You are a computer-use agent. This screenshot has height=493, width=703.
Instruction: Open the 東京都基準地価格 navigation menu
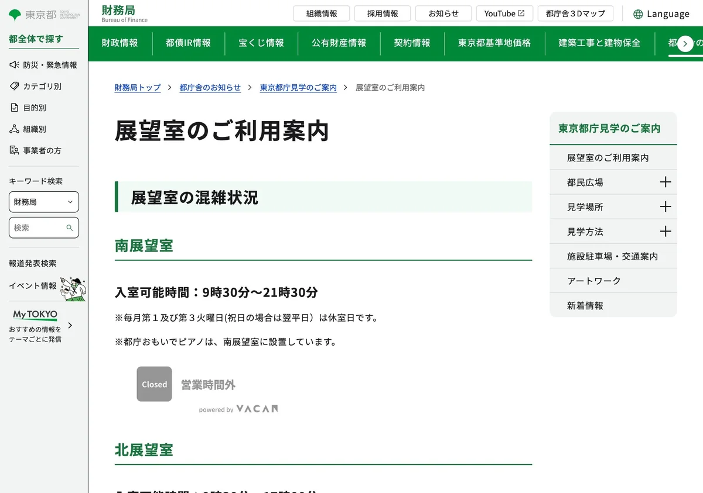[494, 43]
